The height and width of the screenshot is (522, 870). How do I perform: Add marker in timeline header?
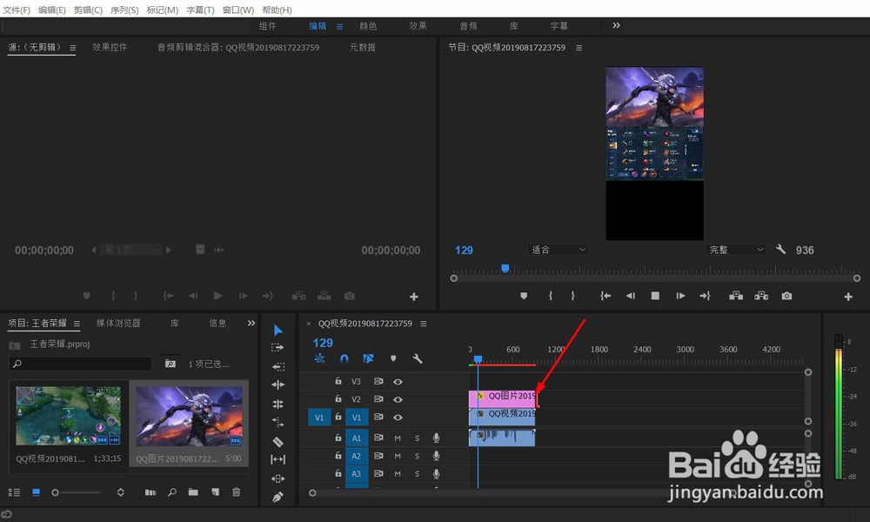(393, 359)
